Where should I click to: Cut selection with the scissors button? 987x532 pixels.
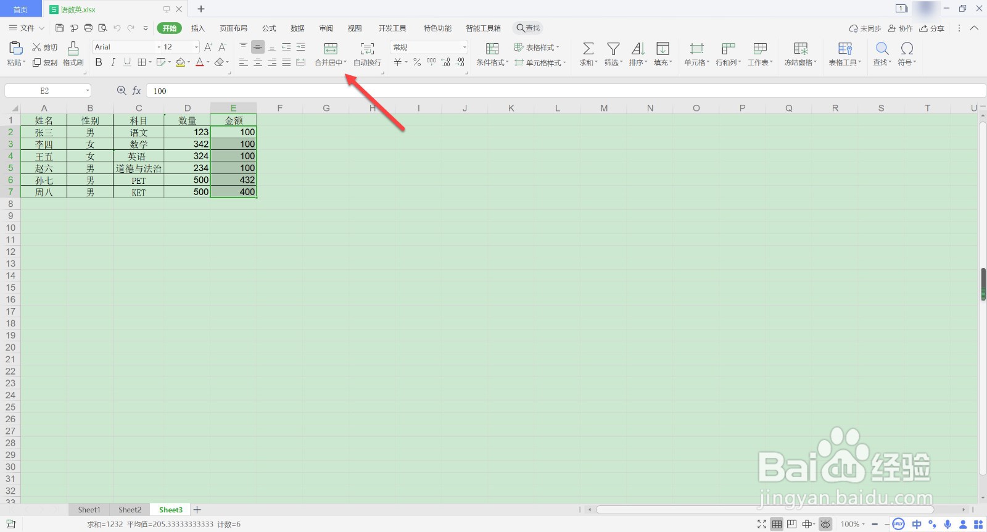[x=45, y=48]
